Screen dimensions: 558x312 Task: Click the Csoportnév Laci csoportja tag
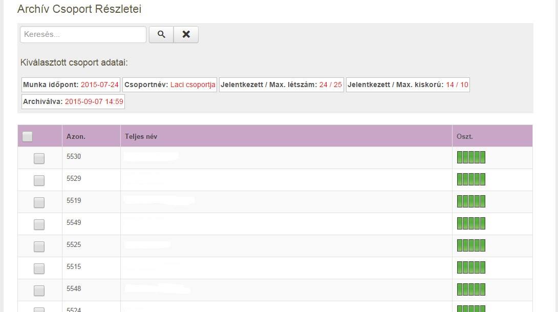[x=169, y=85]
